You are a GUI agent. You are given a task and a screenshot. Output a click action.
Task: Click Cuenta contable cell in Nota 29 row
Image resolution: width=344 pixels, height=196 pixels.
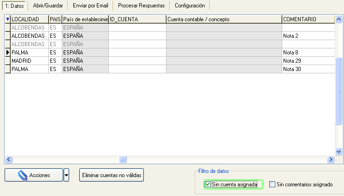[x=224, y=60]
